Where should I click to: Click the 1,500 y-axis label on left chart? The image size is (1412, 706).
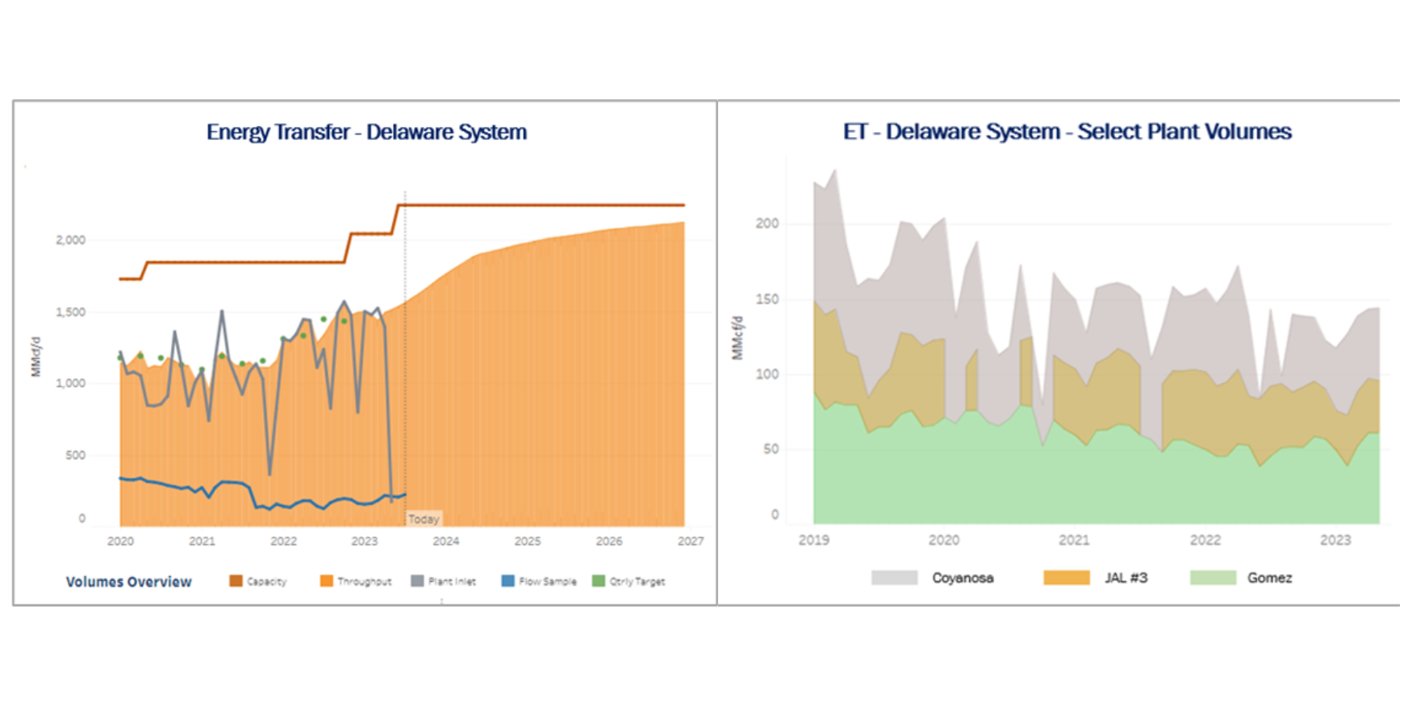pyautogui.click(x=70, y=311)
